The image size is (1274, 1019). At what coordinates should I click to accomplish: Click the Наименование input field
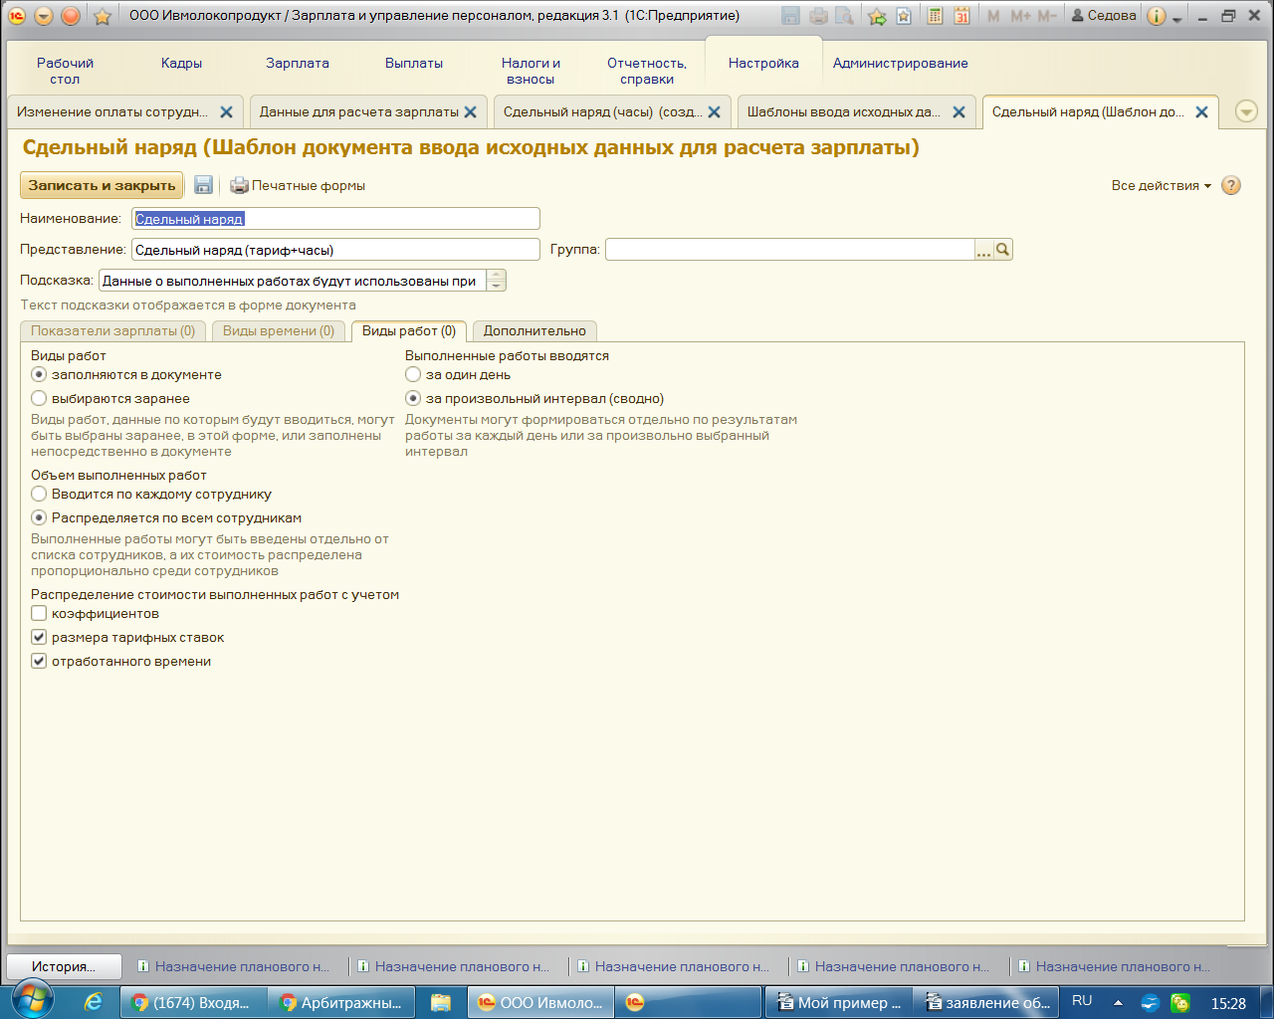point(335,219)
